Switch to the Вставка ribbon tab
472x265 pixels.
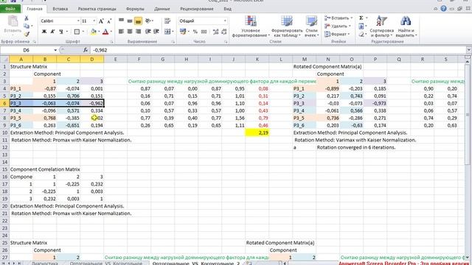point(60,9)
